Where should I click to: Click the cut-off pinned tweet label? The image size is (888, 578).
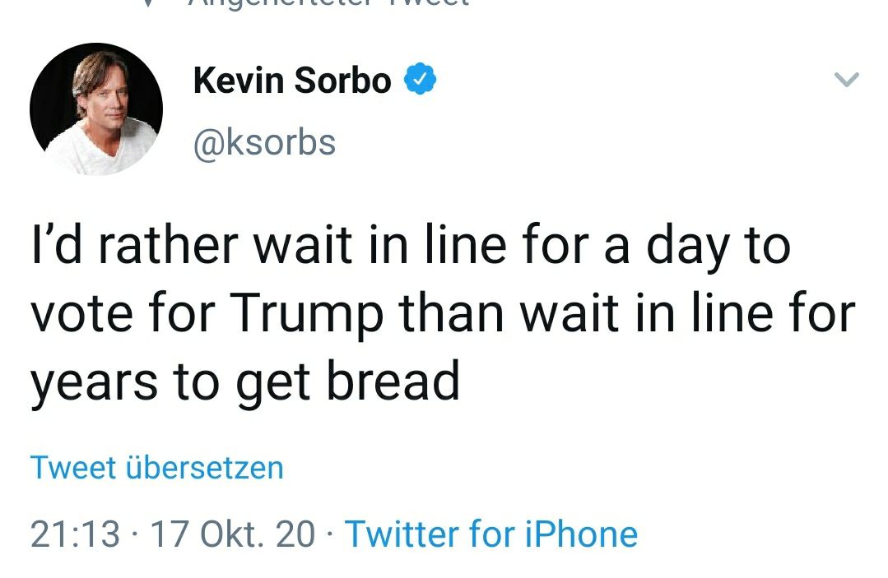329,2
